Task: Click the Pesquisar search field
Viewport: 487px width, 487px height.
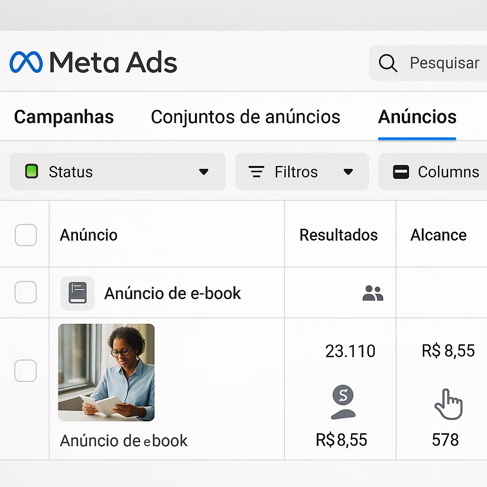Action: [428, 63]
